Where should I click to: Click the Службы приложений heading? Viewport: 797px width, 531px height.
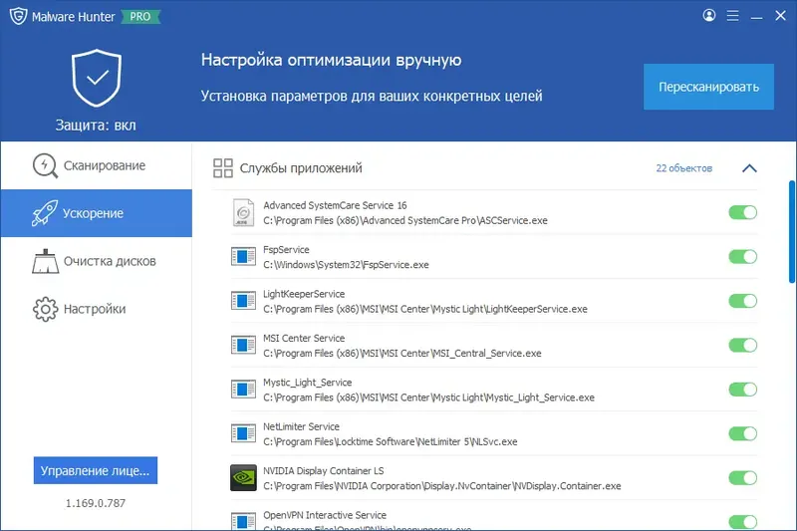pos(301,168)
